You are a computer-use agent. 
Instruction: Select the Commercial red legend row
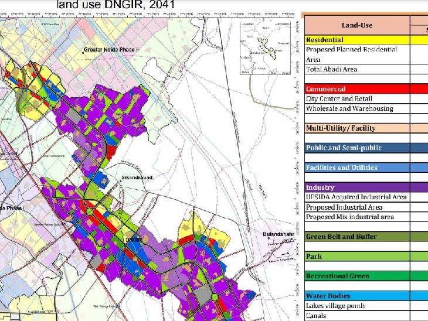click(356, 89)
